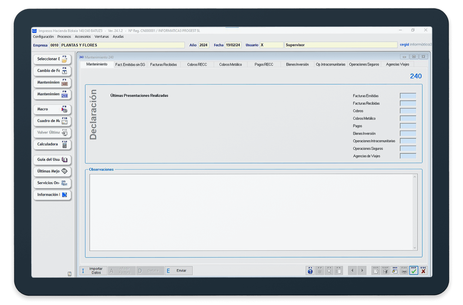
Task: Open the Calculadora F12 tool
Action: tap(52, 144)
